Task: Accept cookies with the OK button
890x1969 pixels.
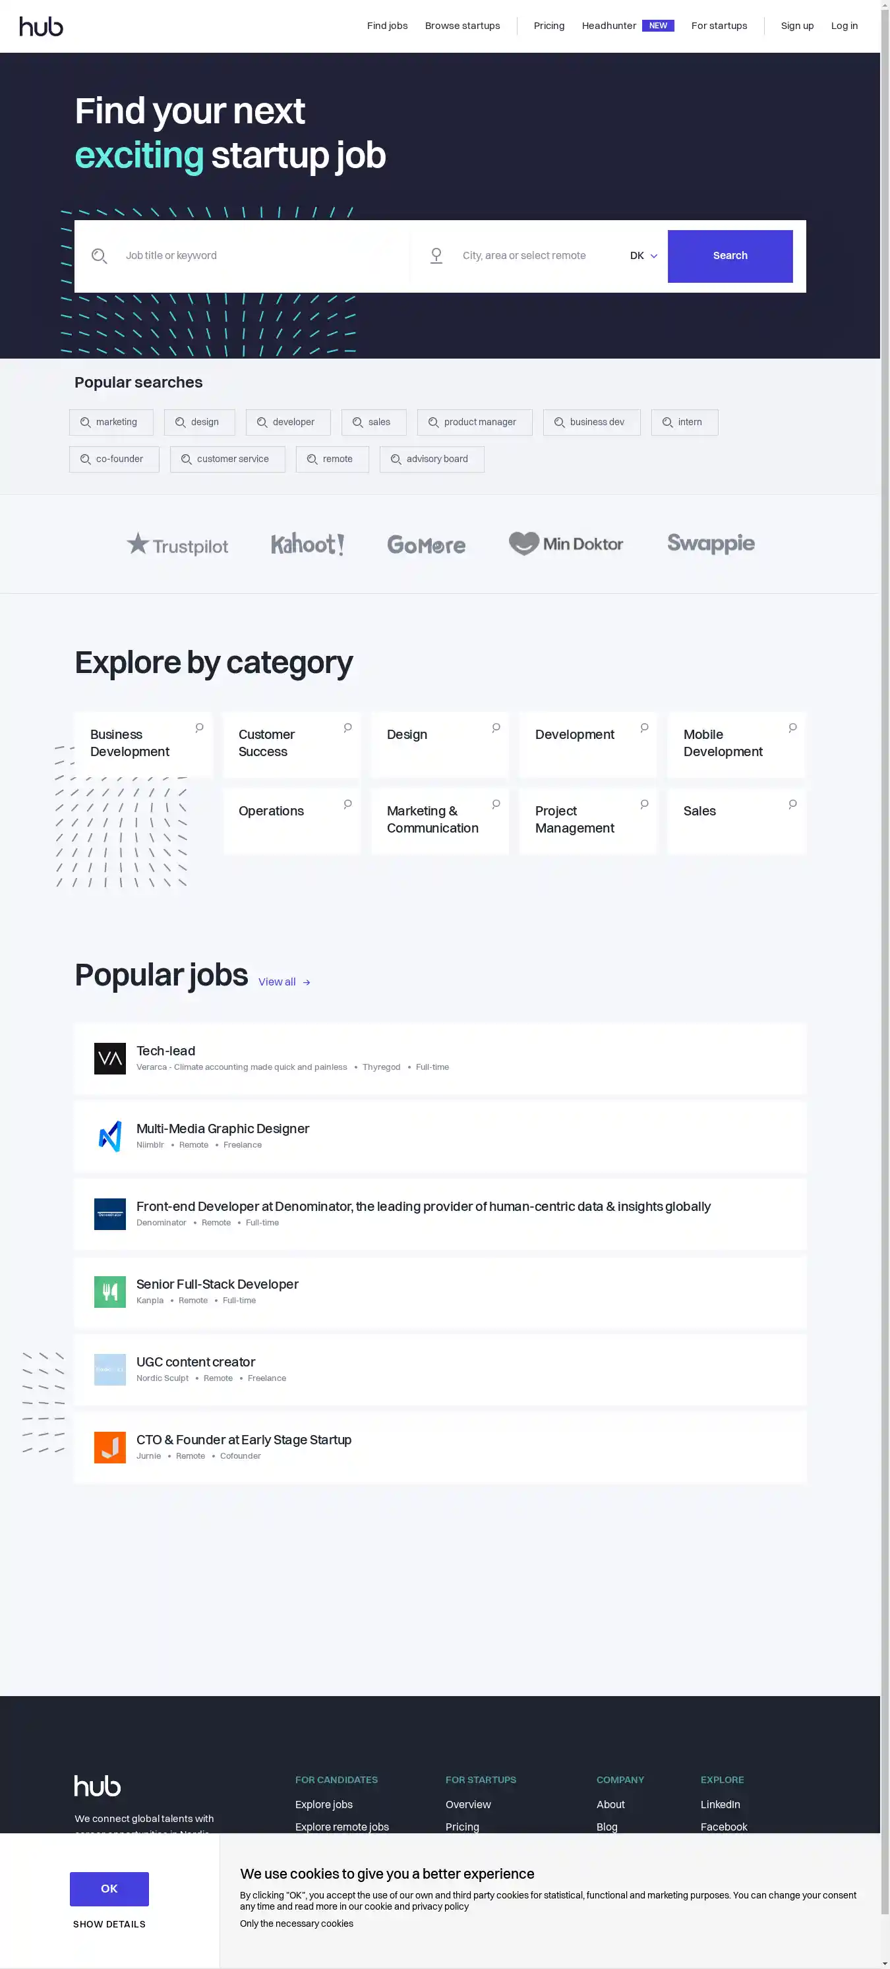Action: [x=109, y=1889]
